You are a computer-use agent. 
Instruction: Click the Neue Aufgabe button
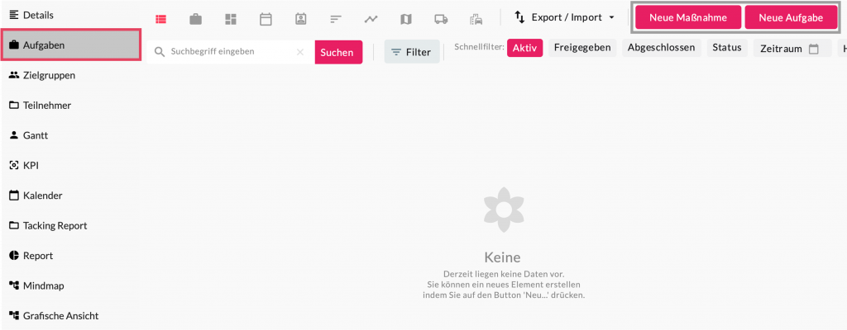(791, 17)
